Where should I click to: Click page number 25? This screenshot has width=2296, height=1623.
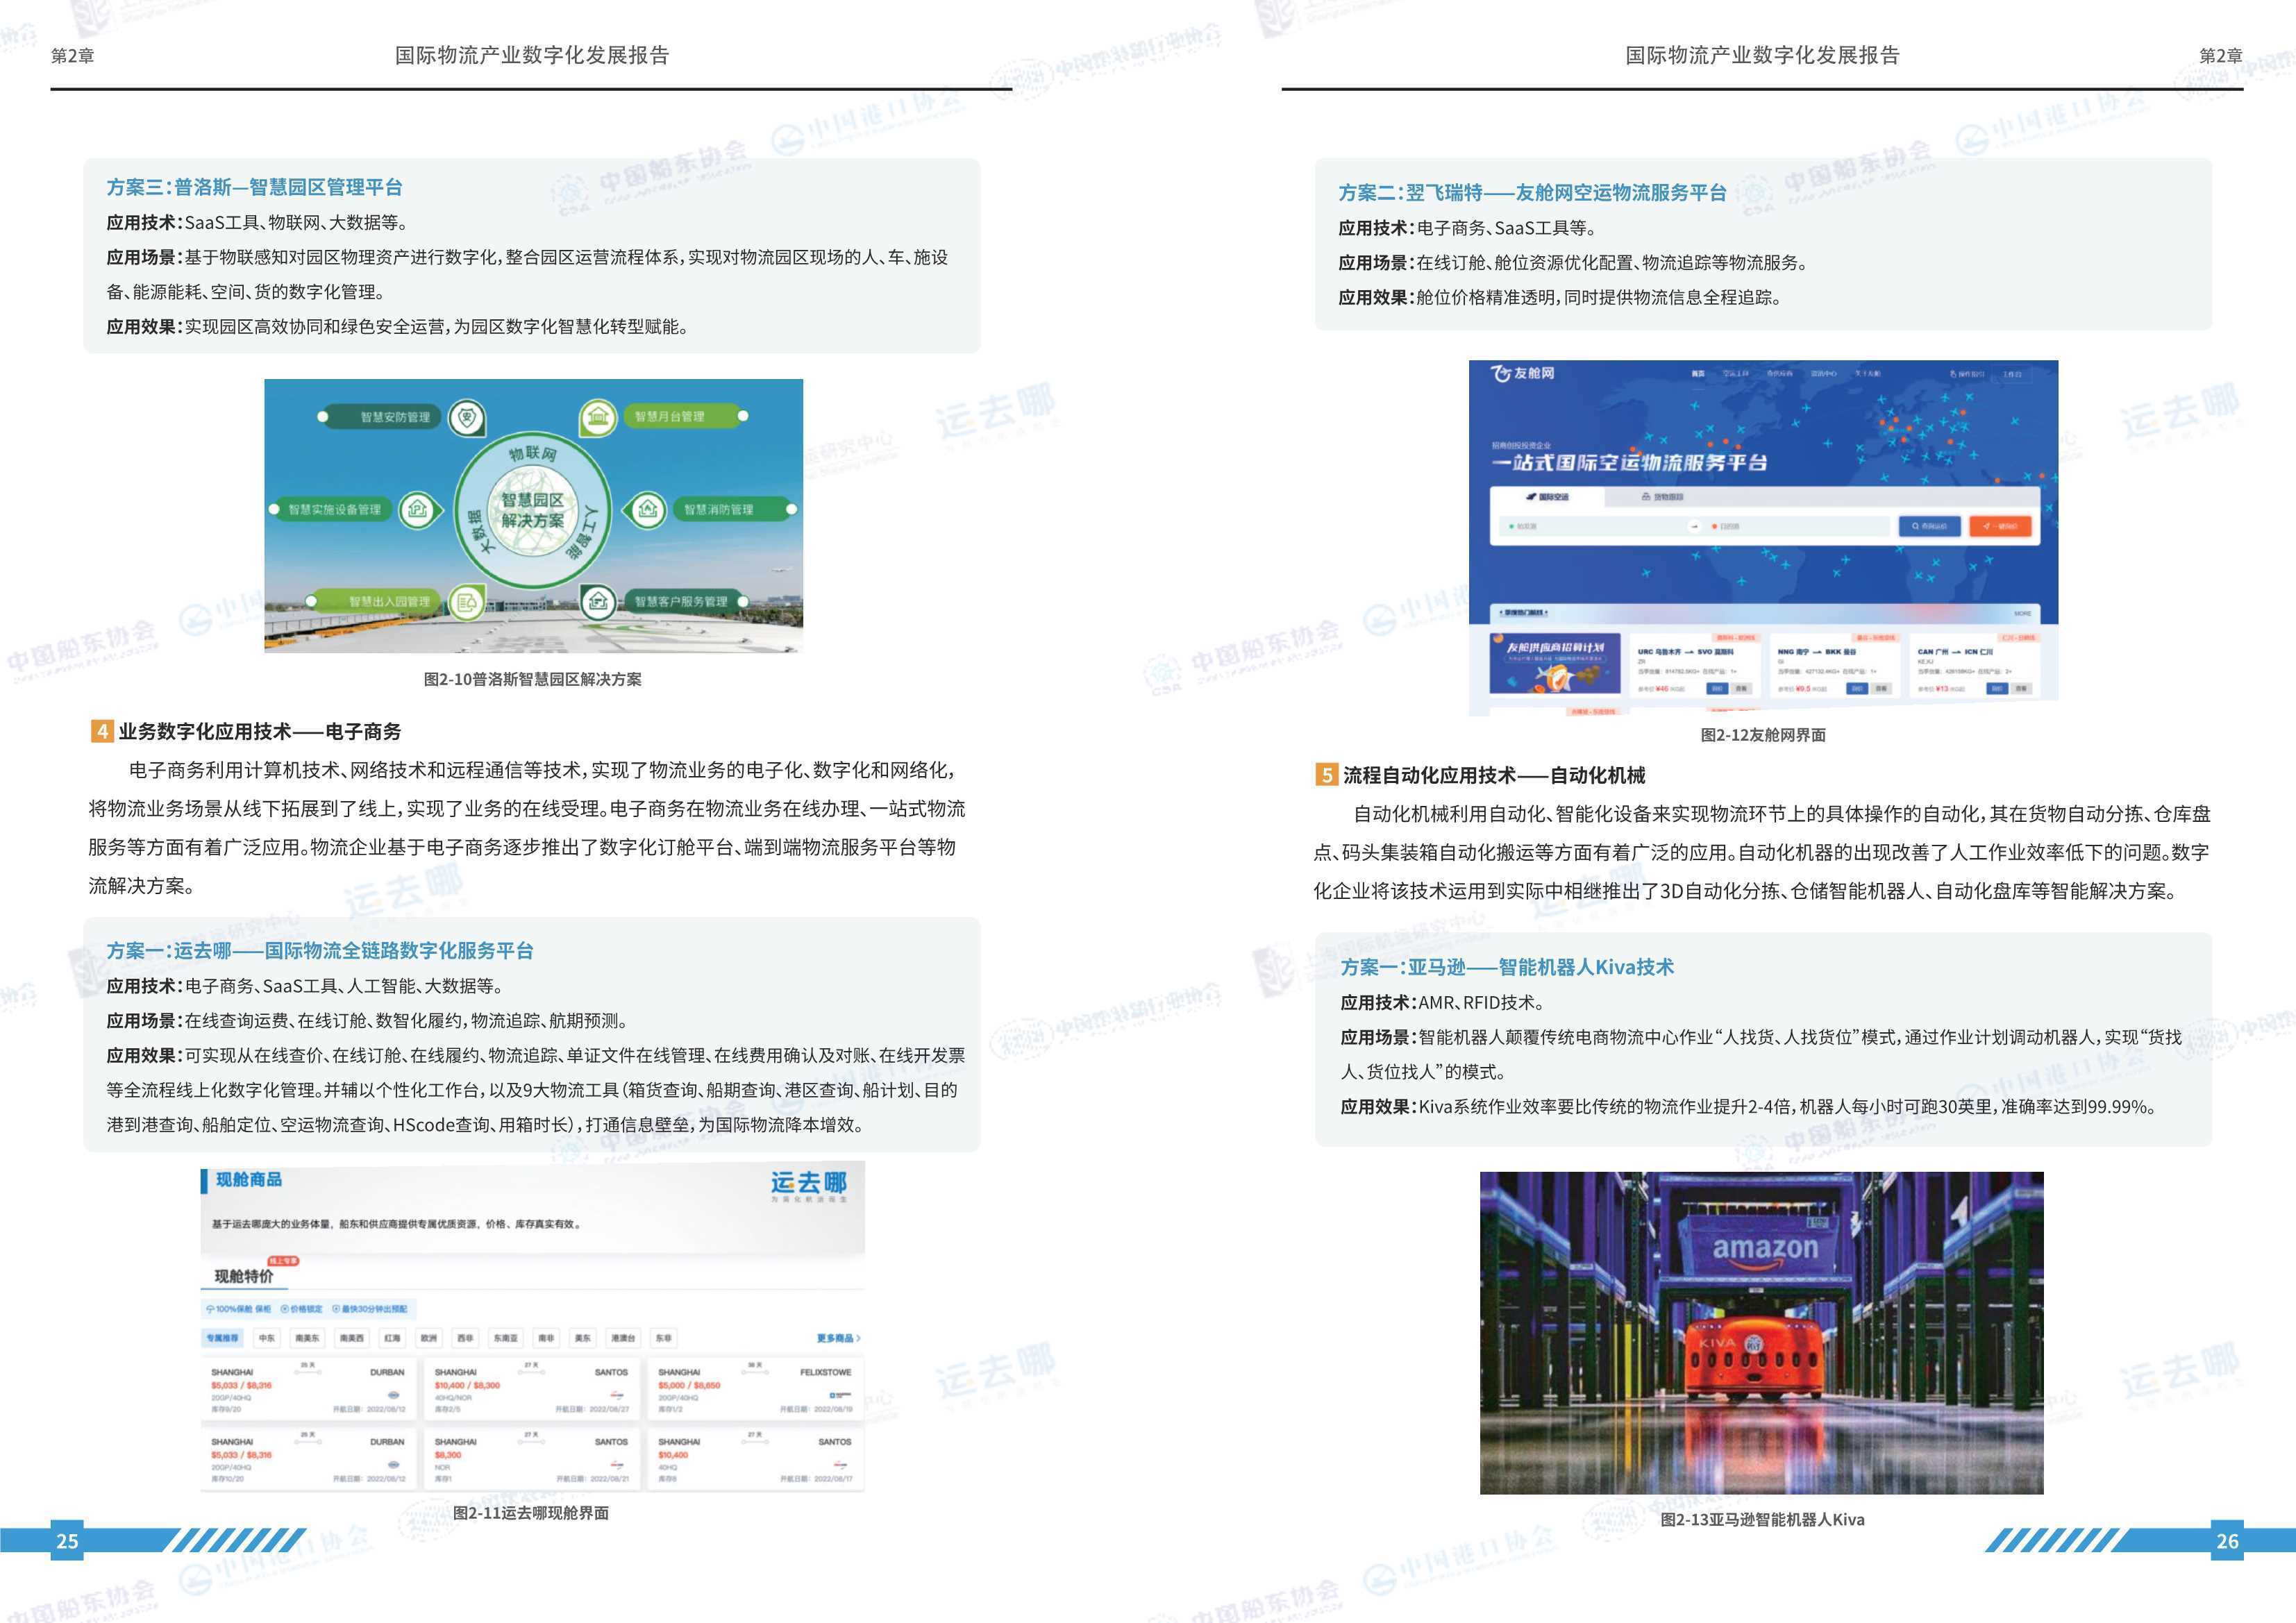click(x=67, y=1541)
